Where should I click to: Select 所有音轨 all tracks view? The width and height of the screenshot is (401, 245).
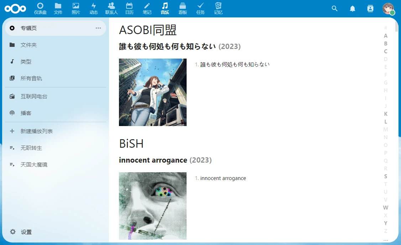click(x=56, y=78)
